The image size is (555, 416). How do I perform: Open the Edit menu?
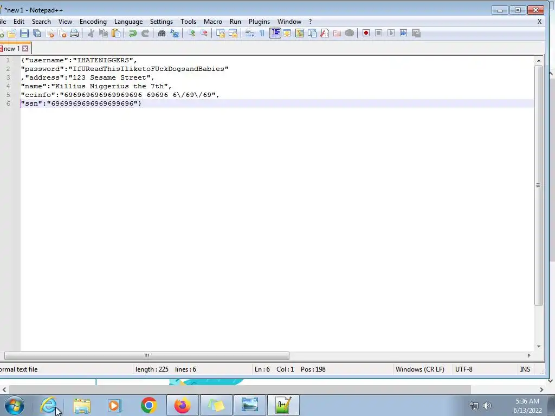coord(19,22)
